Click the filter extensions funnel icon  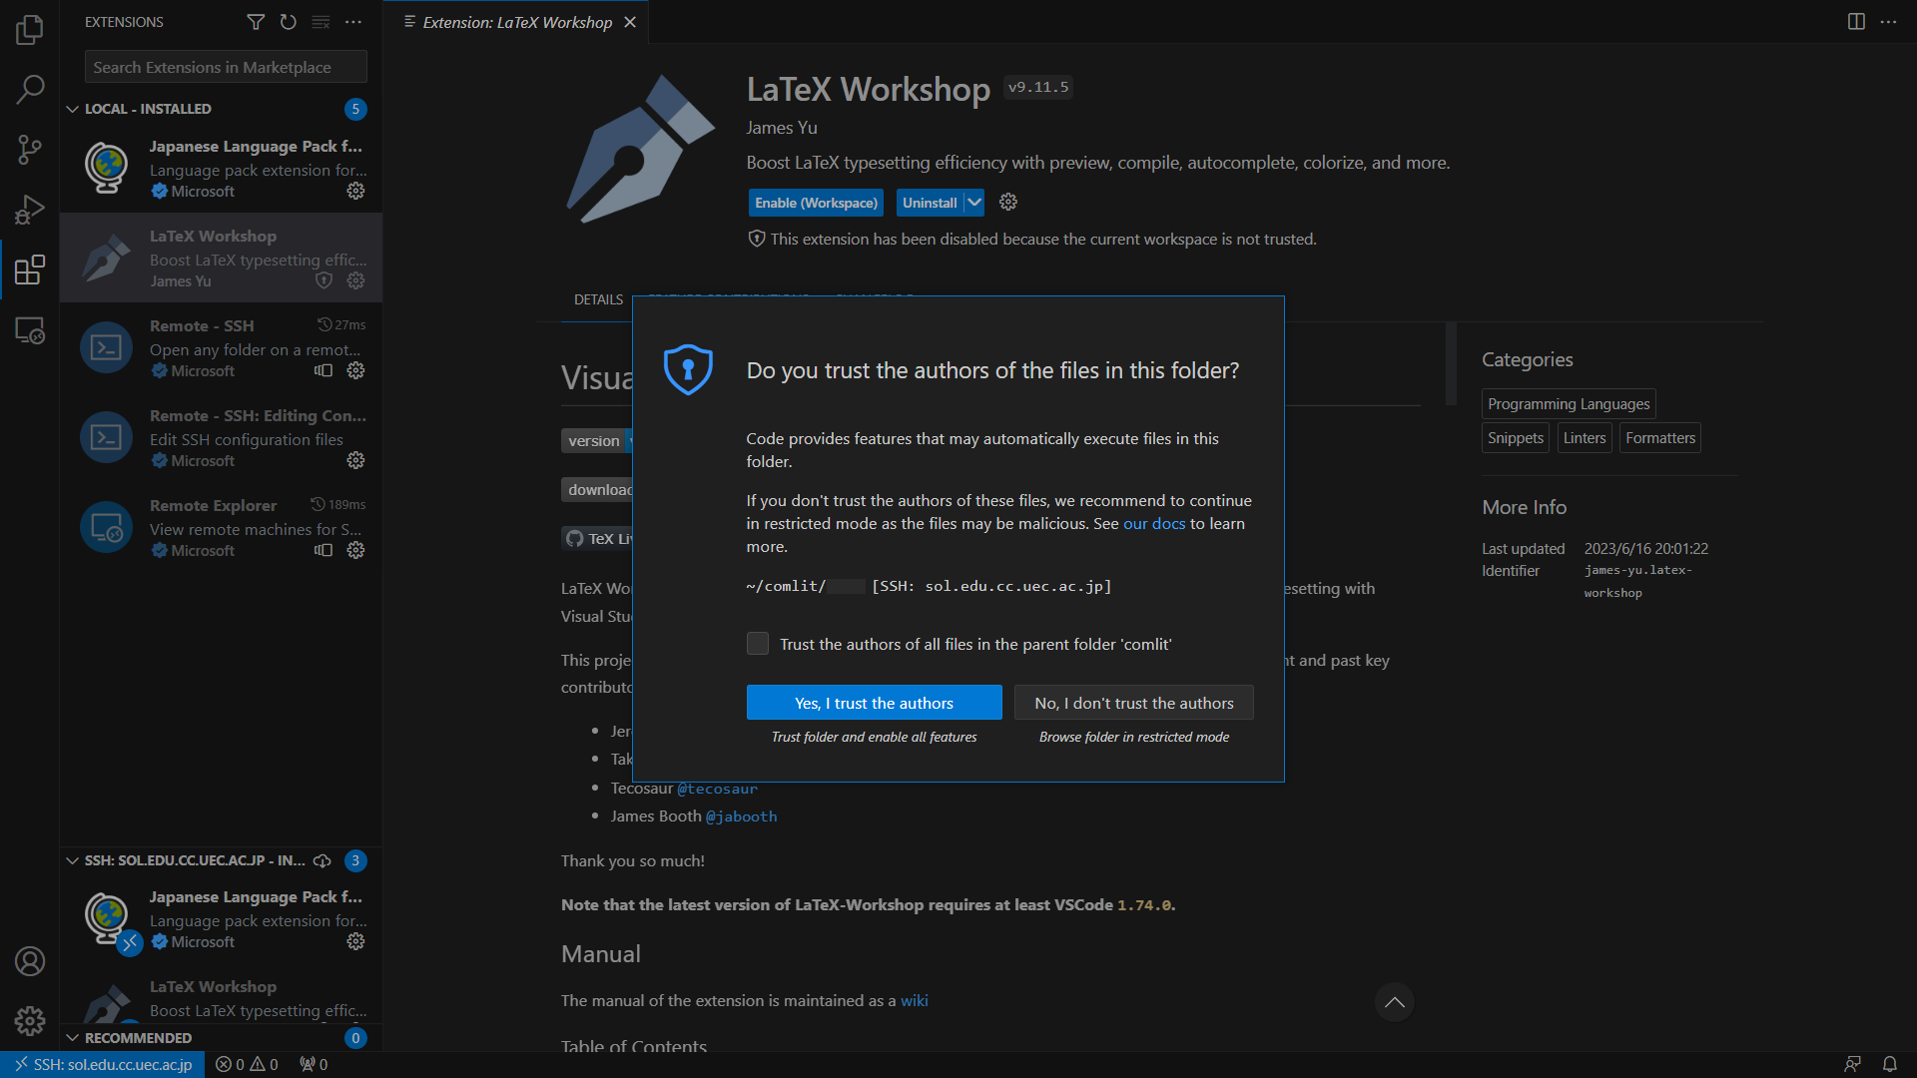(256, 22)
